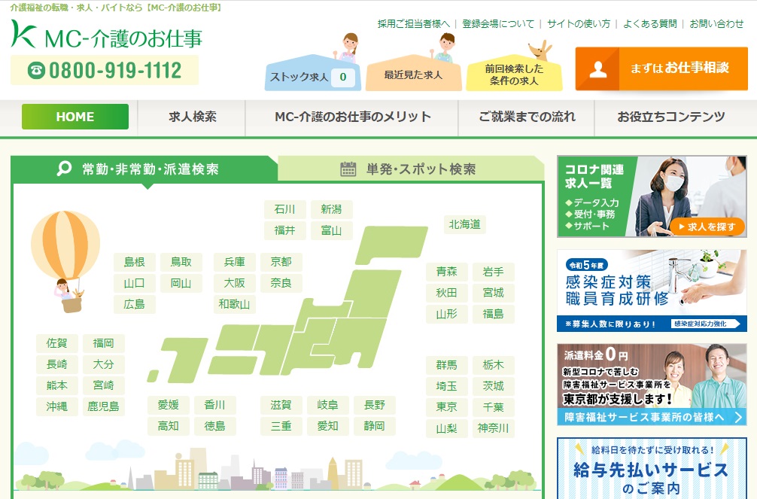The height and width of the screenshot is (499, 757).
Task: Switch to 単発・スポット検索 tab
Action: pos(412,169)
